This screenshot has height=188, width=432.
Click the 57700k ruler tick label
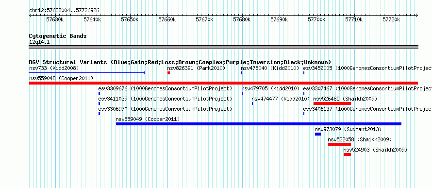(317, 19)
